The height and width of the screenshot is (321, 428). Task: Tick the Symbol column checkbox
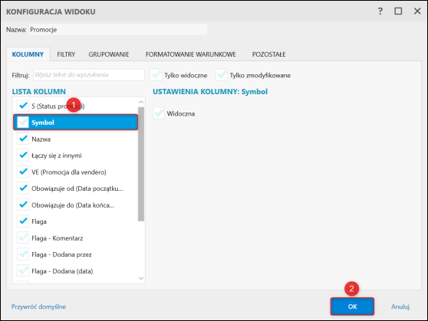pos(23,122)
